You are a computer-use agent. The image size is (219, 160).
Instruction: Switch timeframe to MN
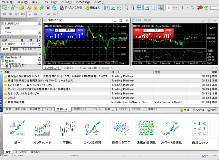[54, 14]
